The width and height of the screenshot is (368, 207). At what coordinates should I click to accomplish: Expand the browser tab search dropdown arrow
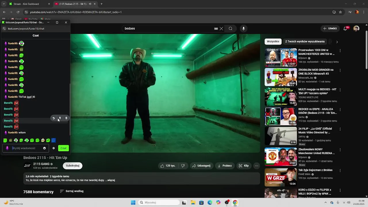[x=4, y=4]
